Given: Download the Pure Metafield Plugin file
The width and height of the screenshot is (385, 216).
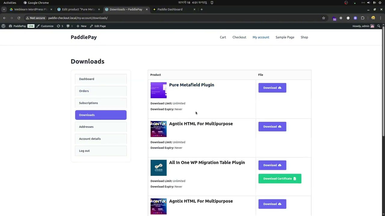Looking at the screenshot, I should 272,88.
